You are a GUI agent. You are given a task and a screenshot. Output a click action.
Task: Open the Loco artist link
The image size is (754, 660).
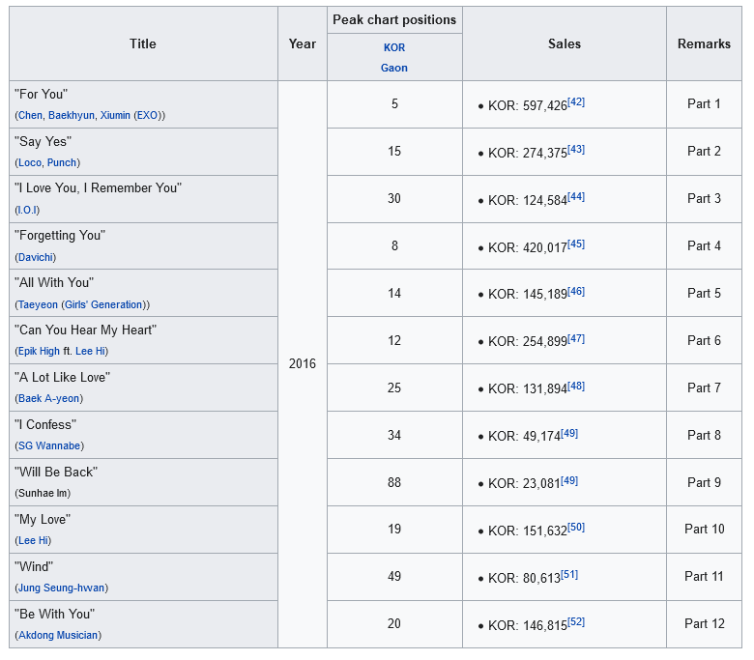click(29, 162)
